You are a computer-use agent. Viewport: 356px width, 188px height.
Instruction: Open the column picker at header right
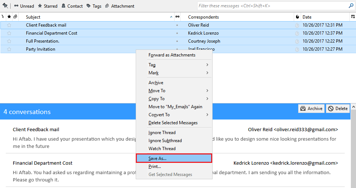[353, 17]
